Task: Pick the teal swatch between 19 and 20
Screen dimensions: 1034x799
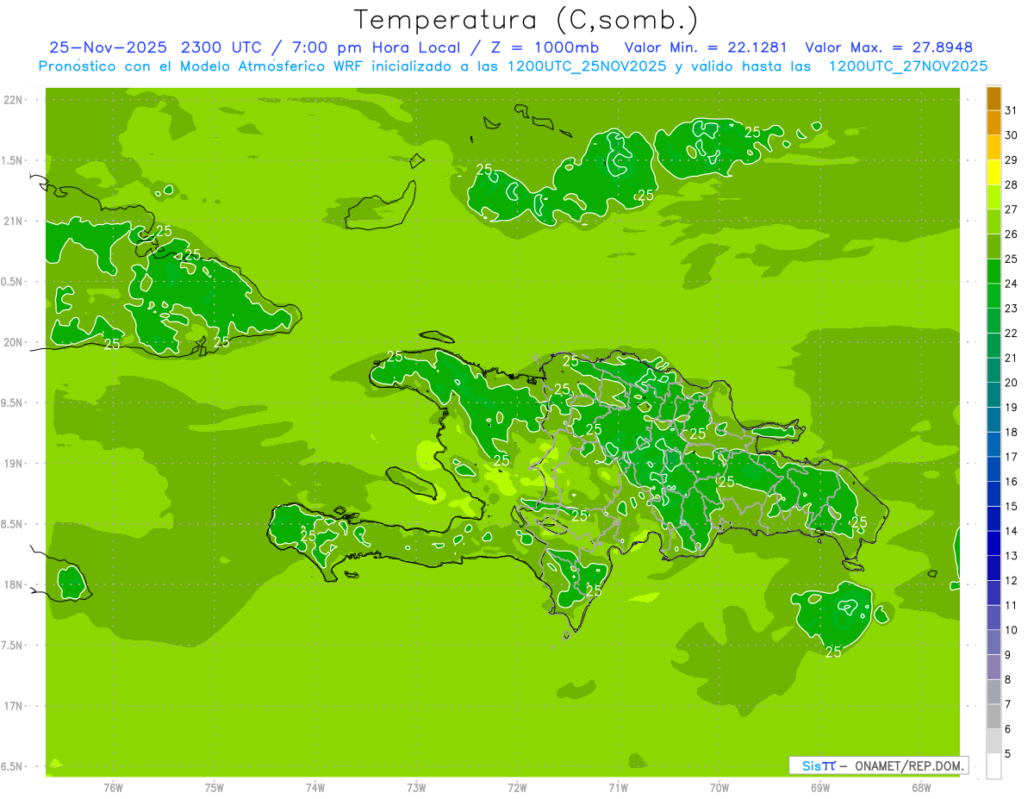Action: pos(994,395)
